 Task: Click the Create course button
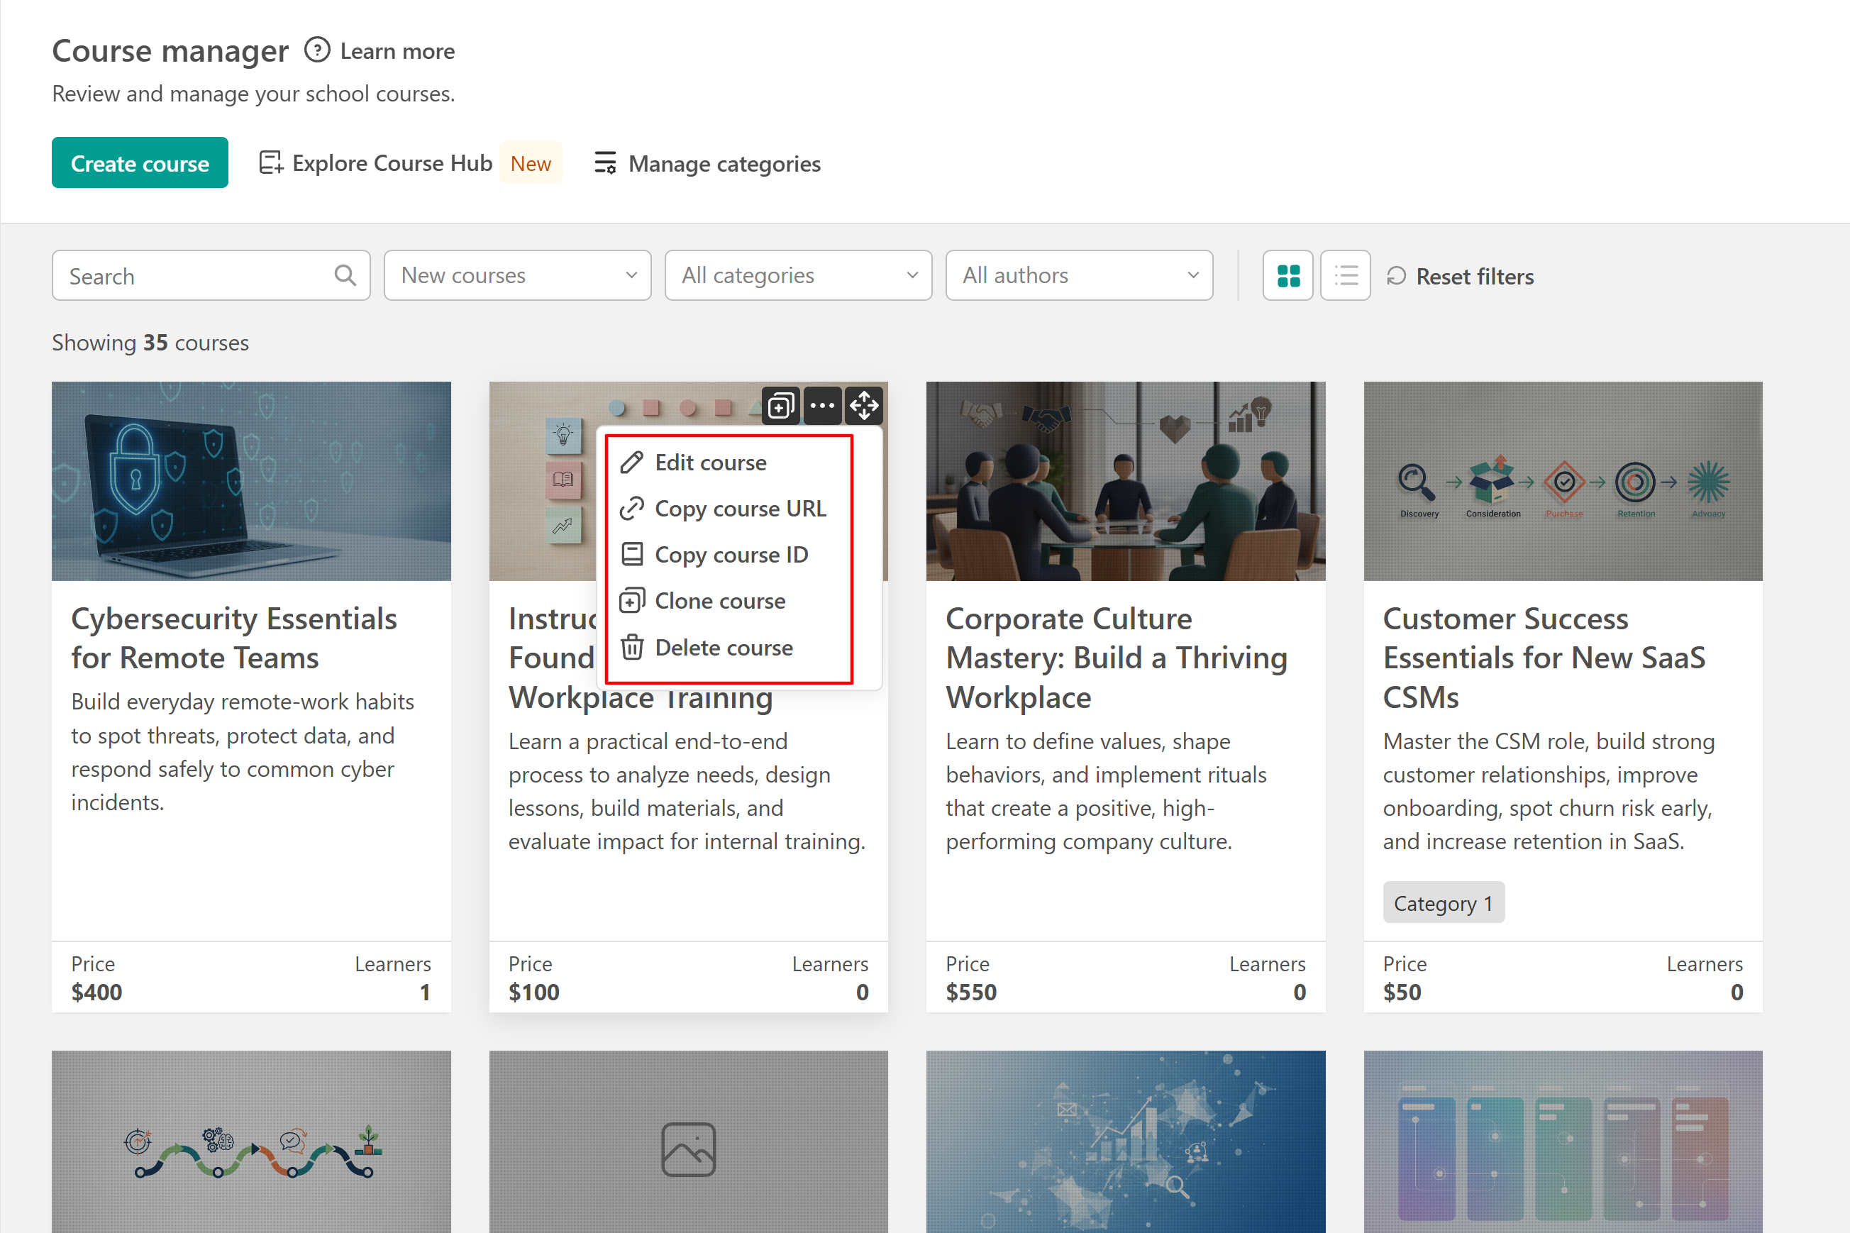(140, 162)
